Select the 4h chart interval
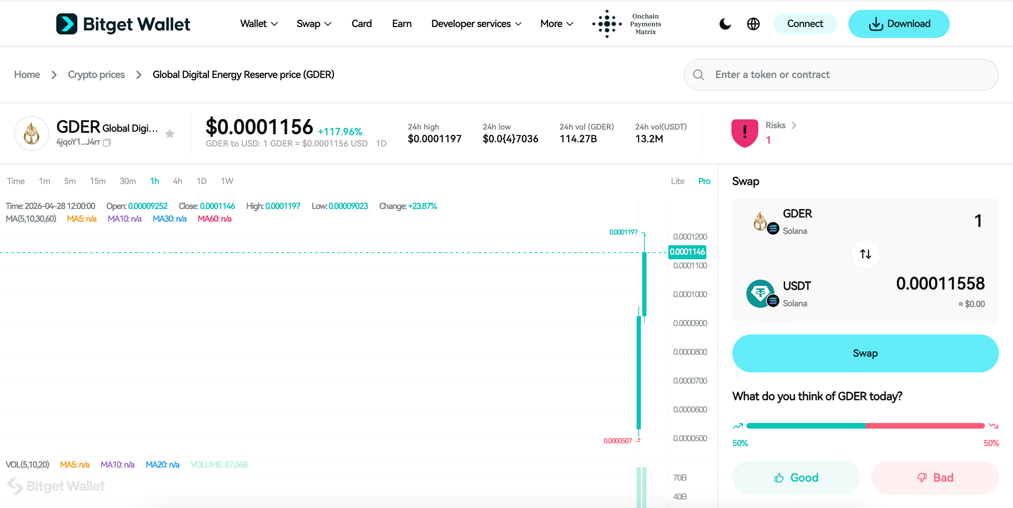Viewport: 1013px width, 508px height. click(177, 181)
